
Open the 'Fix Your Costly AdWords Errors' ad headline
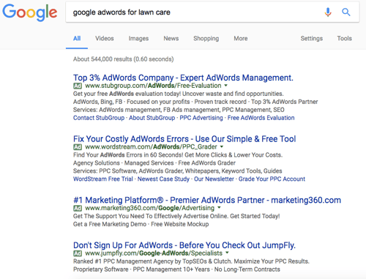pos(184,139)
